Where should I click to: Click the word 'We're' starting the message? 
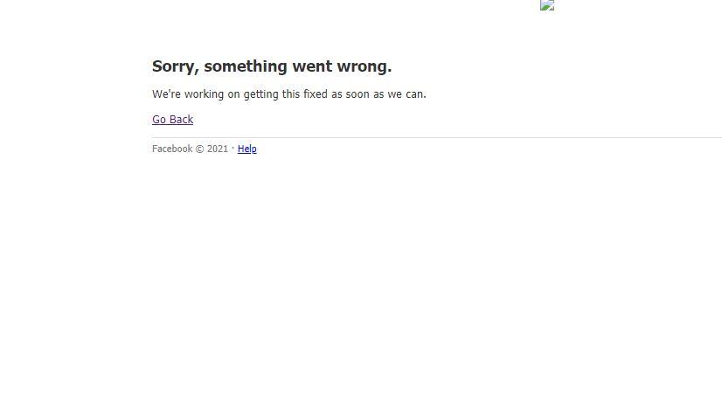click(x=166, y=94)
